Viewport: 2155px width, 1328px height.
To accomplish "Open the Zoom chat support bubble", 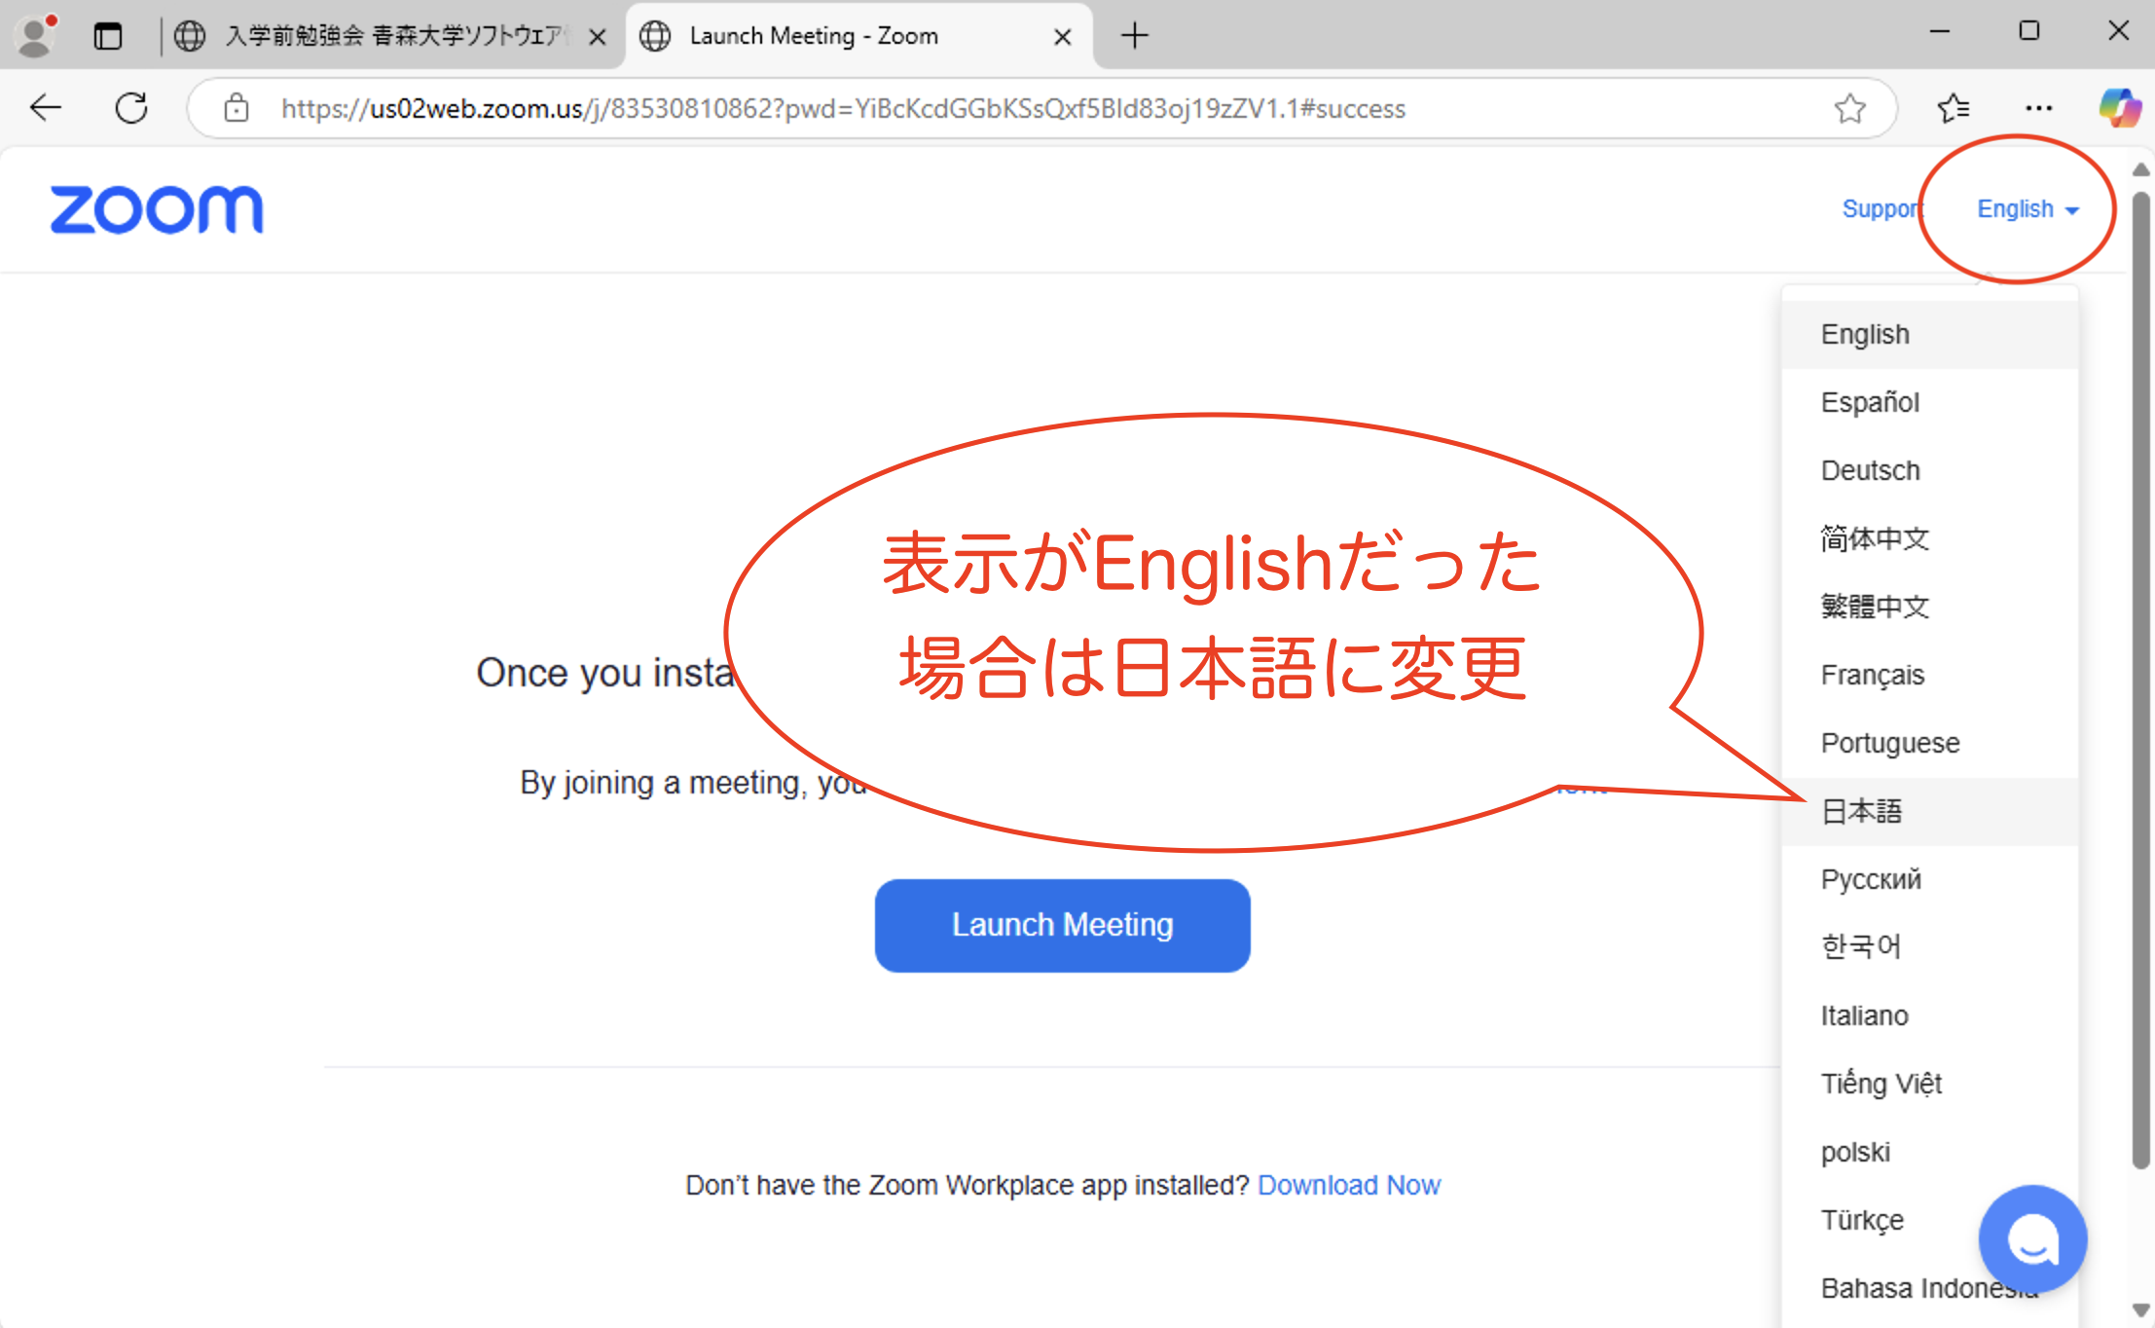I will click(2031, 1238).
